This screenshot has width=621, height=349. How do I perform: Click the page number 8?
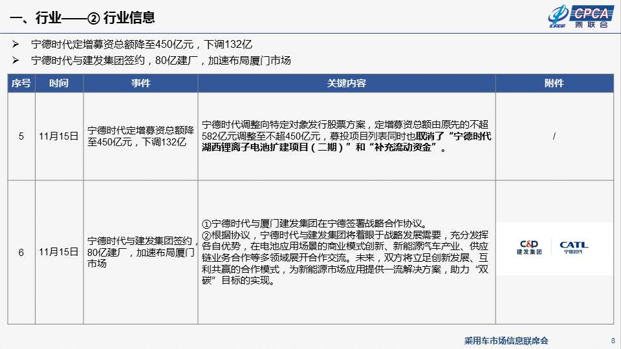[613, 341]
